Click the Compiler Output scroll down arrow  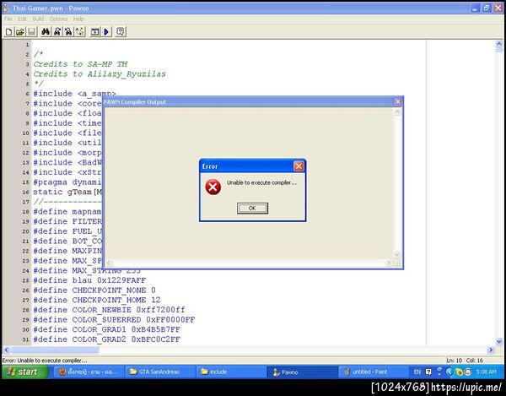click(x=397, y=254)
